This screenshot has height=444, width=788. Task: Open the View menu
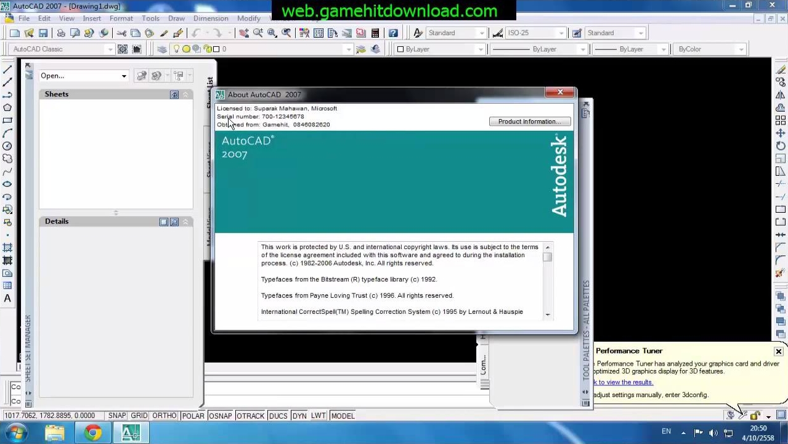point(67,18)
